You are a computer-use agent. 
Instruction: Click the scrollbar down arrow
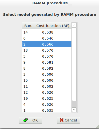click(x=74, y=110)
